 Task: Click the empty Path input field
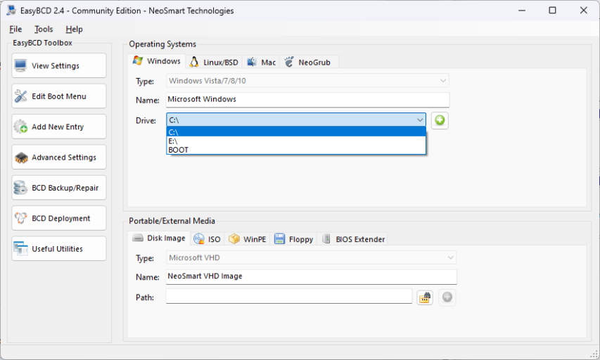pos(289,297)
